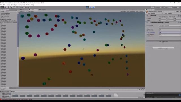This screenshot has height=102, width=181.
Task: Open the Layer dropdown in Inspector
Action: [x=174, y=13]
